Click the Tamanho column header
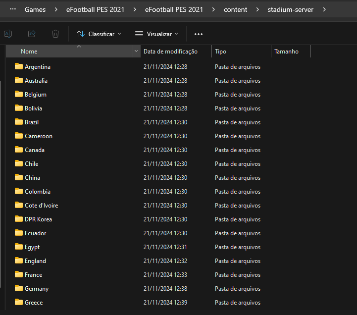The image size is (357, 315). click(286, 52)
